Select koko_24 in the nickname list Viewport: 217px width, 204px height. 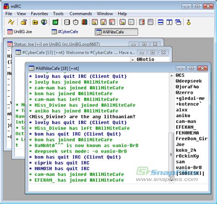pyautogui.click(x=186, y=150)
